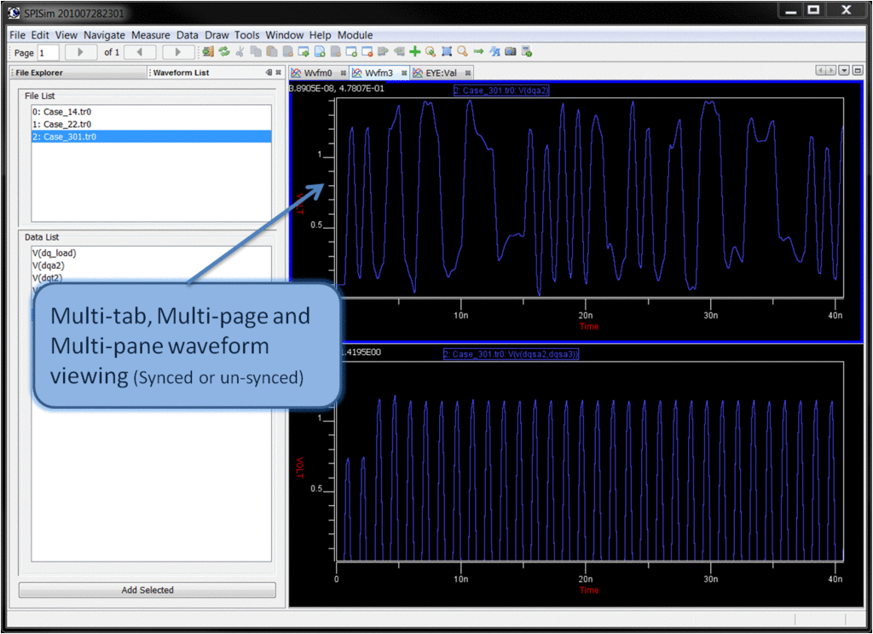
Task: Click the orange magnifier zoom icon
Action: [x=462, y=52]
